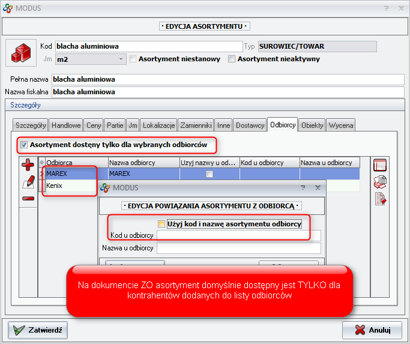Open the Zamienniki tab
The image size is (410, 344).
point(196,125)
